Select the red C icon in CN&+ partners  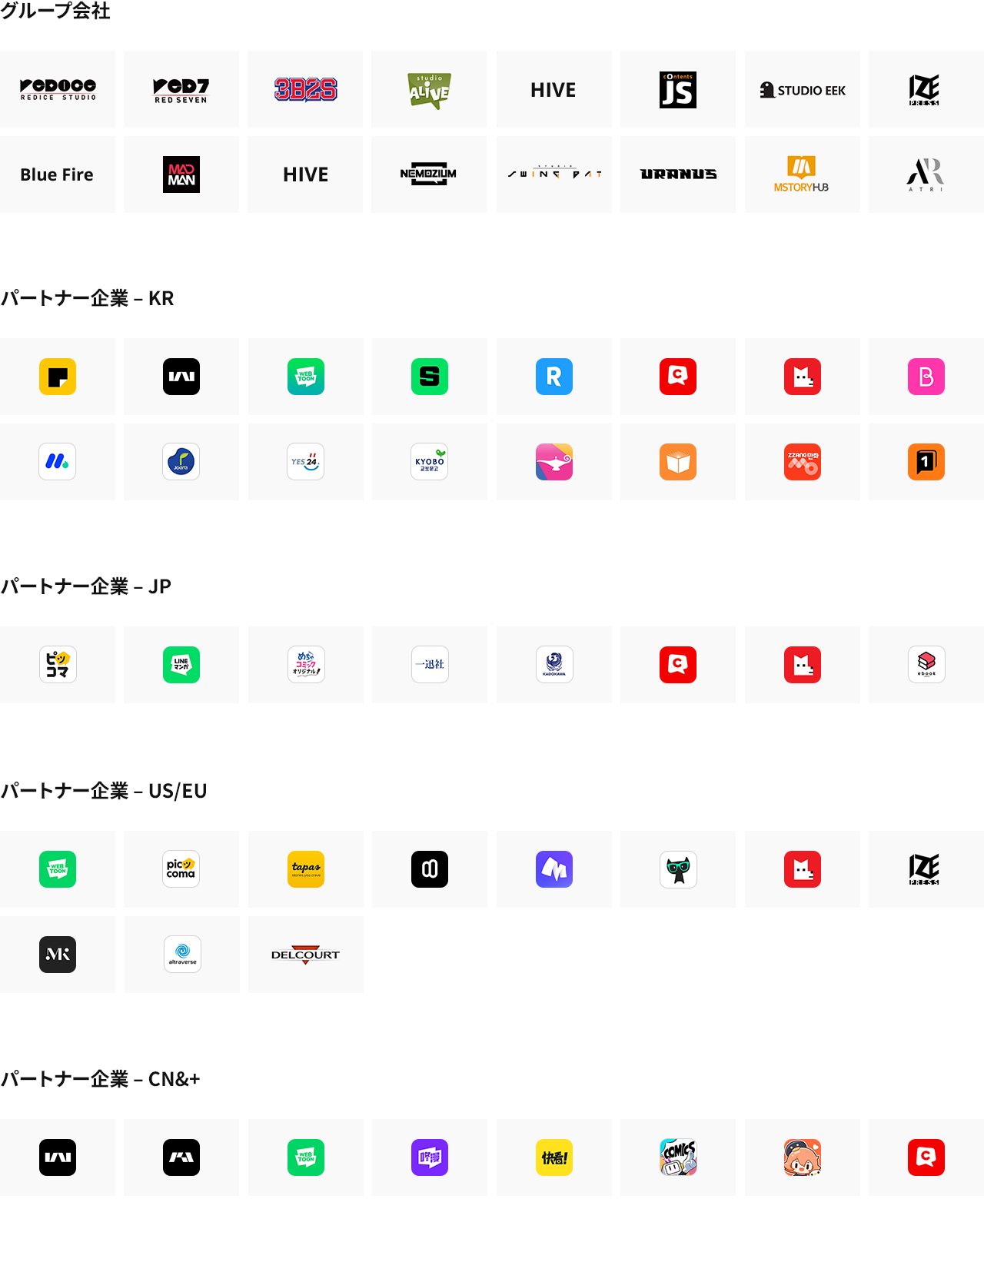tap(926, 1157)
